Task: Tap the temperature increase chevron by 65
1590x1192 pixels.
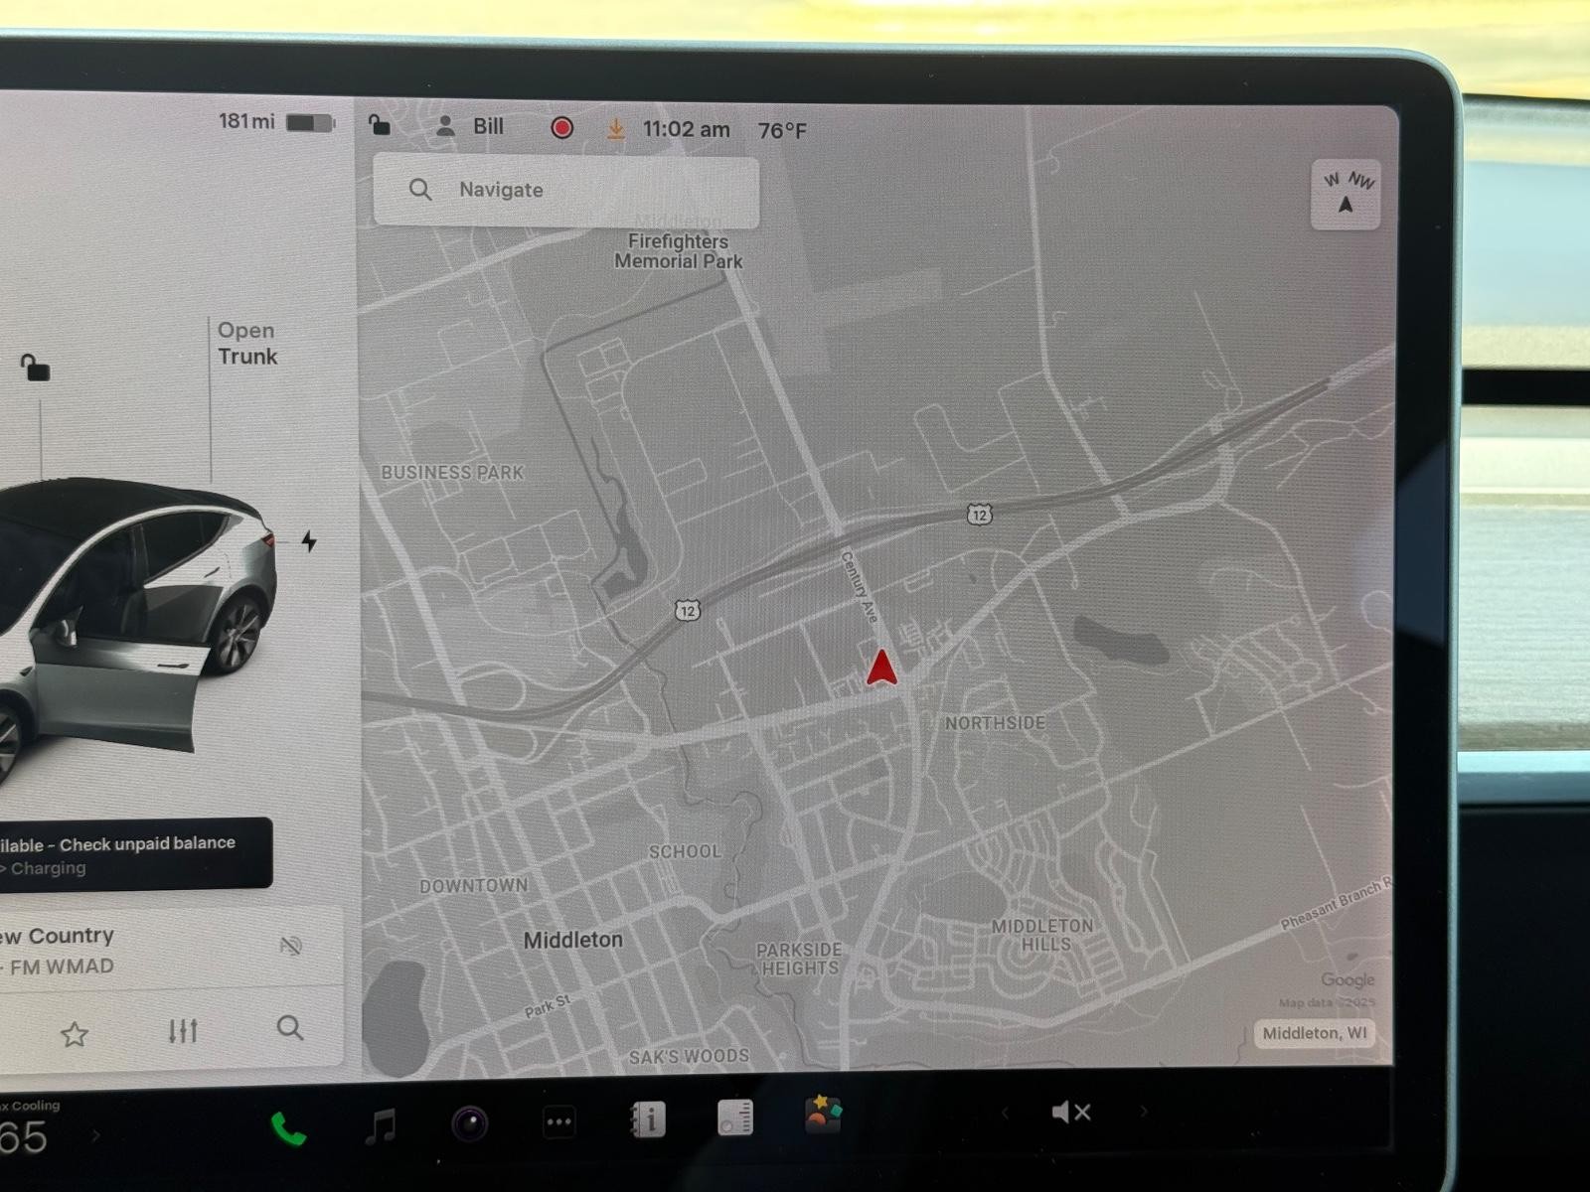Action: coord(95,1134)
